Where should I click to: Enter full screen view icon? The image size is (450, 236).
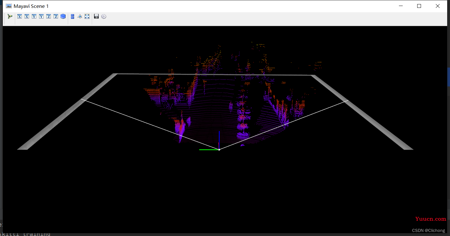(x=87, y=16)
